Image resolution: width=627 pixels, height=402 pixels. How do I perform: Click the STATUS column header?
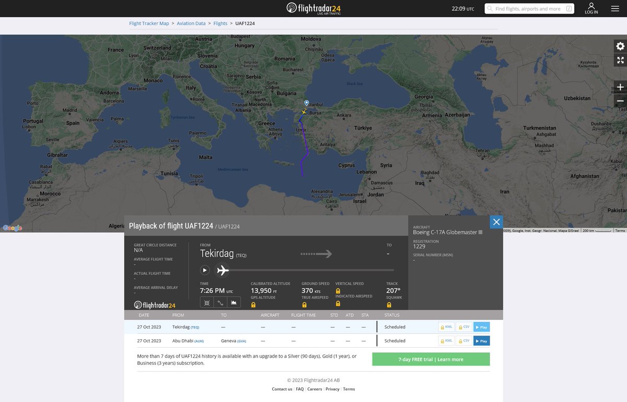point(392,315)
